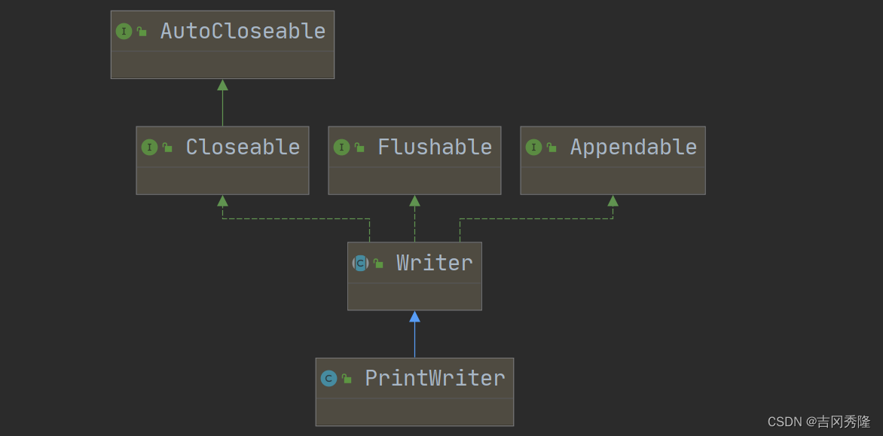
Task: Select the Appendable node label
Action: click(633, 148)
